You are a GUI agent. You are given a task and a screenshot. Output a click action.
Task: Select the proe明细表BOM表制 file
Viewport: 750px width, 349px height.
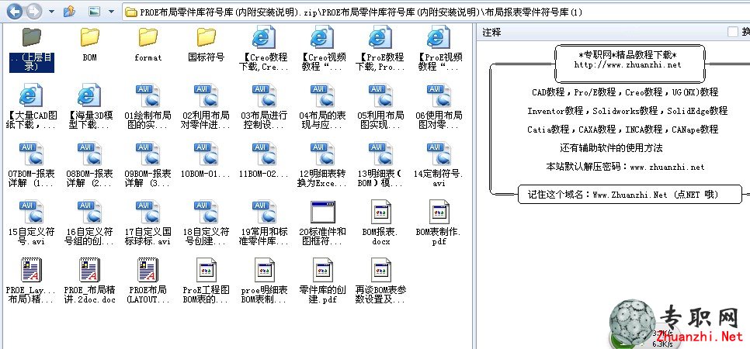[x=264, y=281]
